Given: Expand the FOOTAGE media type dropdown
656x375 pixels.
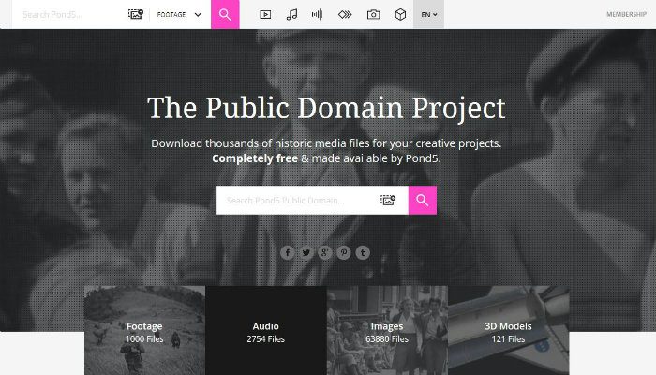Looking at the screenshot, I should (x=180, y=15).
